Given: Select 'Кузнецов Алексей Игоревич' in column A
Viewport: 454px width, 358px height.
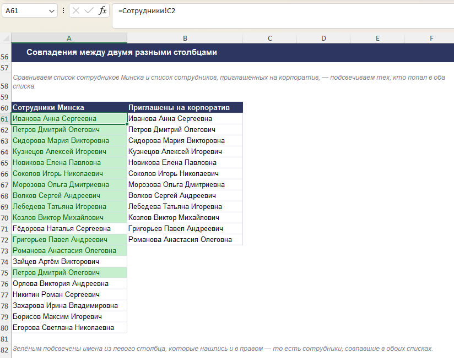Looking at the screenshot, I should [x=69, y=152].
